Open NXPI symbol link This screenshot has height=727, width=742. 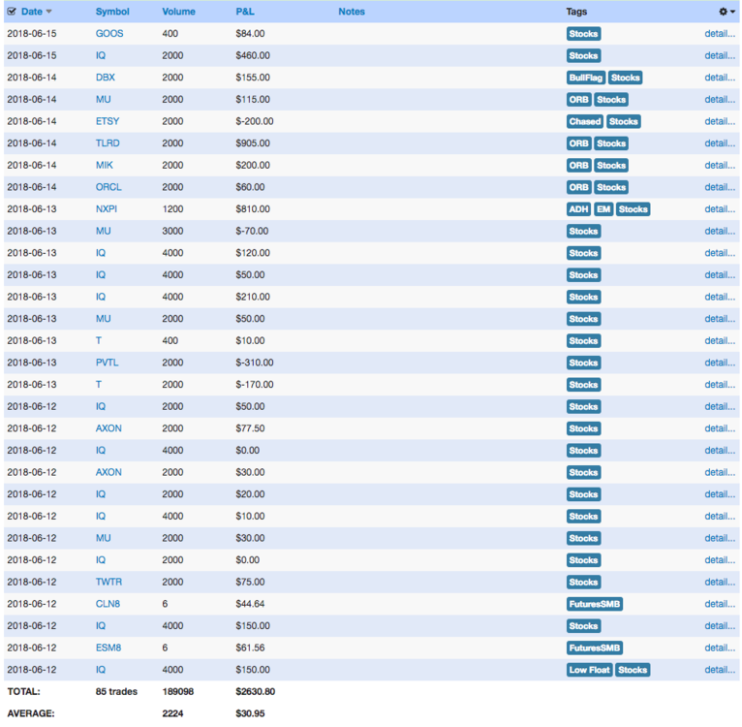pos(106,209)
